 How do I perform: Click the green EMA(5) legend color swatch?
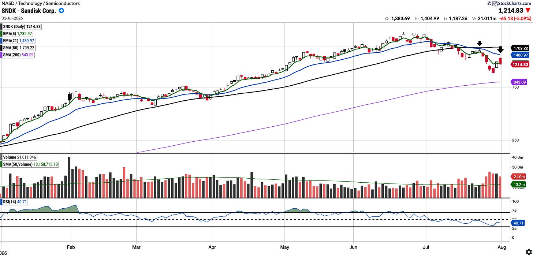point(2,34)
